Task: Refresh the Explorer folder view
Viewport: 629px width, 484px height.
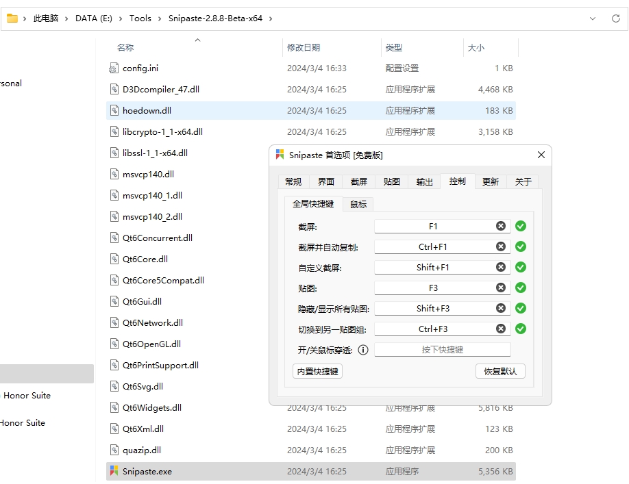Action: pos(616,18)
